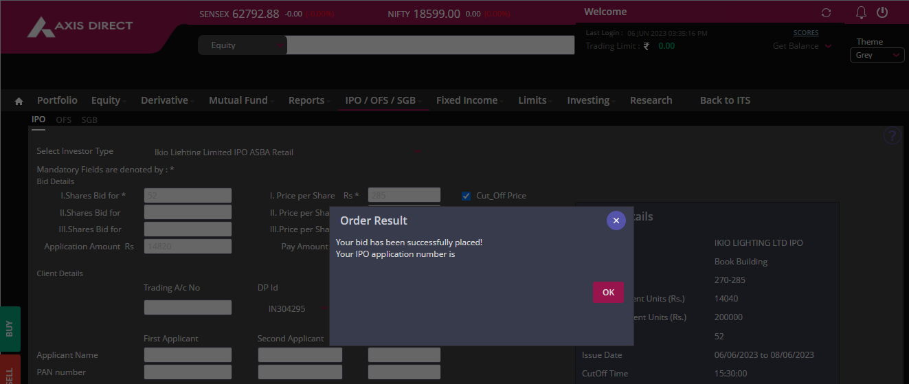Image resolution: width=909 pixels, height=384 pixels.
Task: Open the red SELL side tab
Action: (x=10, y=371)
